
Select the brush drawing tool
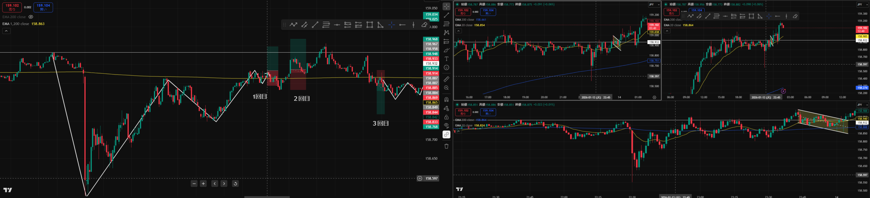pyautogui.click(x=447, y=50)
